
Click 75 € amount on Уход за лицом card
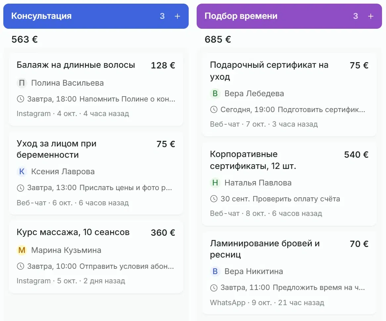coord(166,144)
